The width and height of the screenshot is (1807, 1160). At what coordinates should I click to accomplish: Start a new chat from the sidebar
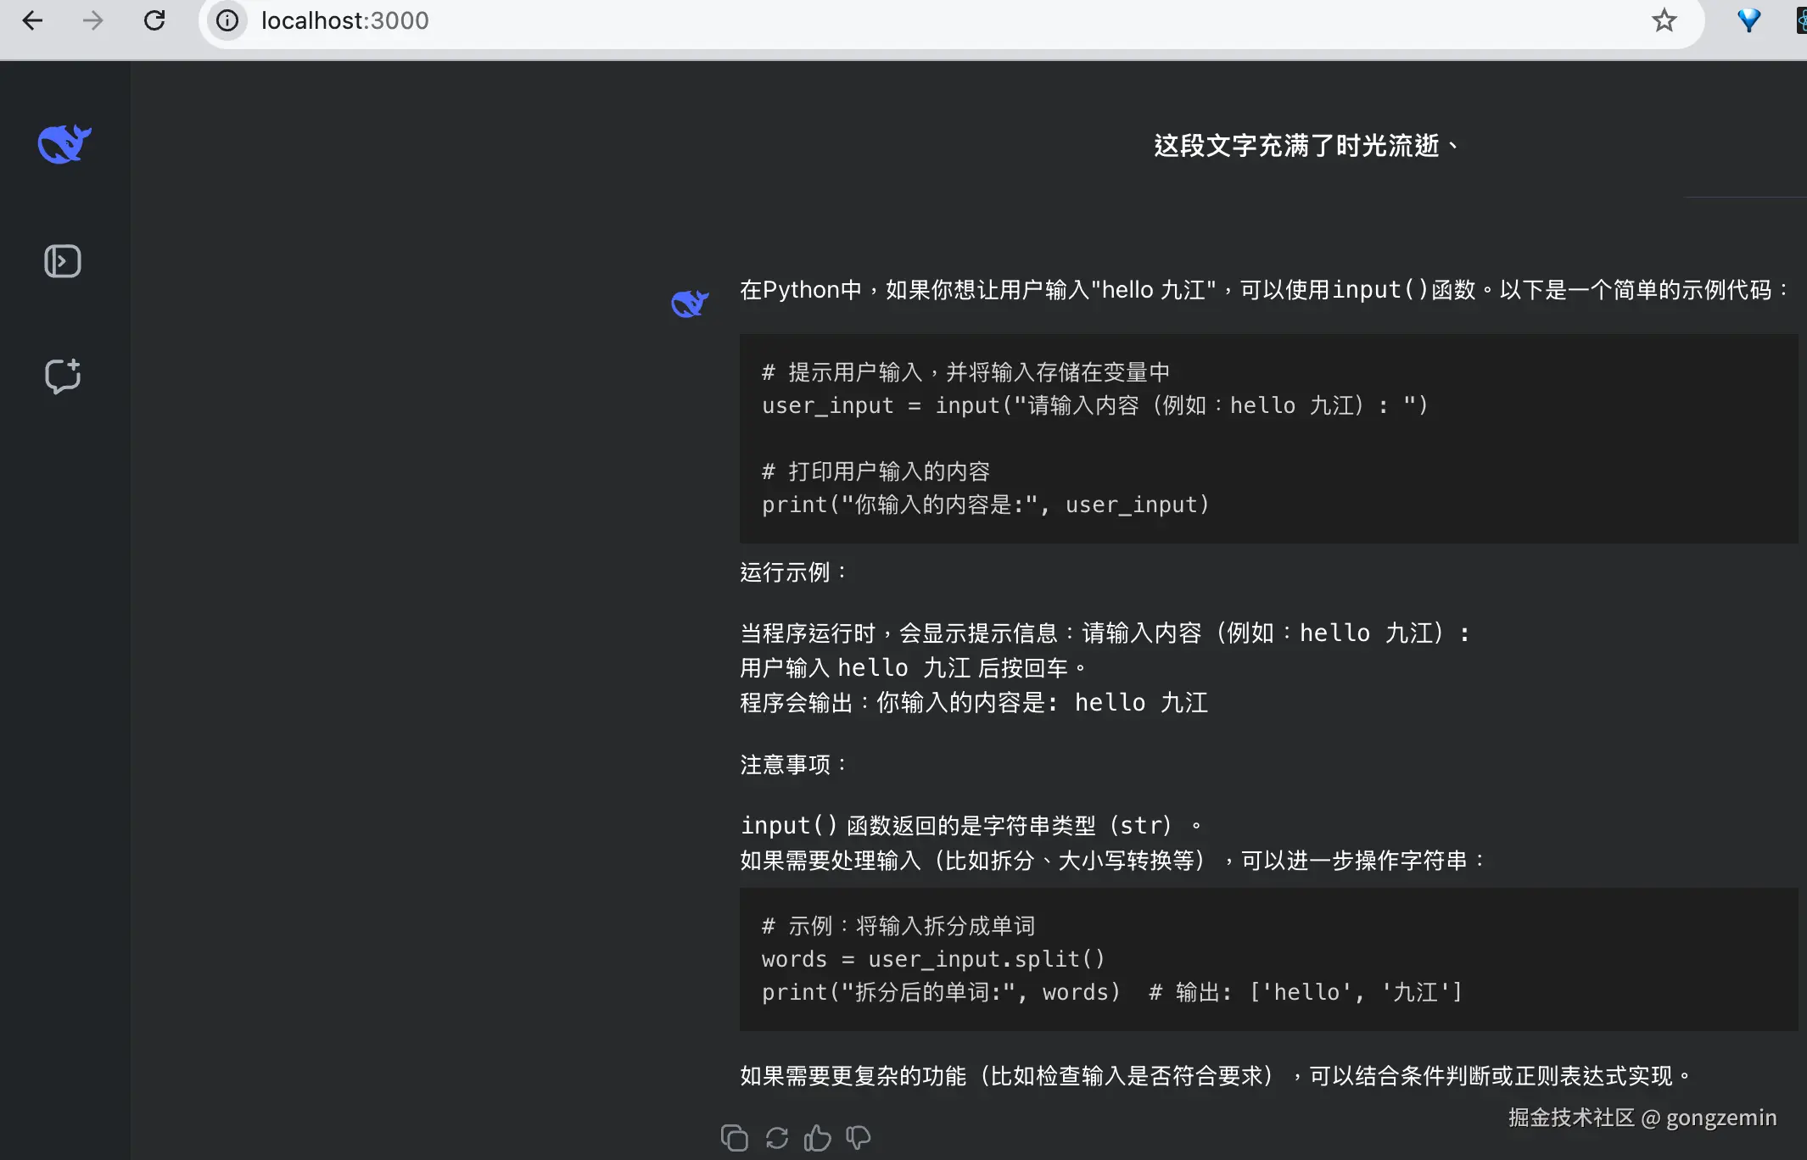[x=62, y=376]
